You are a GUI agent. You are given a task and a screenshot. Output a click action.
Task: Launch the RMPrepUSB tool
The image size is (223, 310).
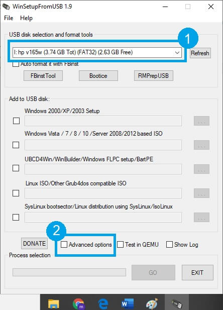[153, 76]
